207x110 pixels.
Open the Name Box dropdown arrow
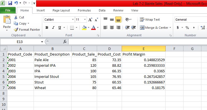point(42,42)
